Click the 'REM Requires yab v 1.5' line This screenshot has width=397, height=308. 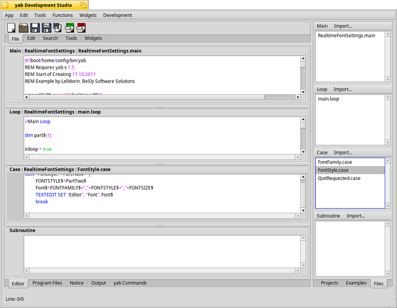(x=50, y=67)
